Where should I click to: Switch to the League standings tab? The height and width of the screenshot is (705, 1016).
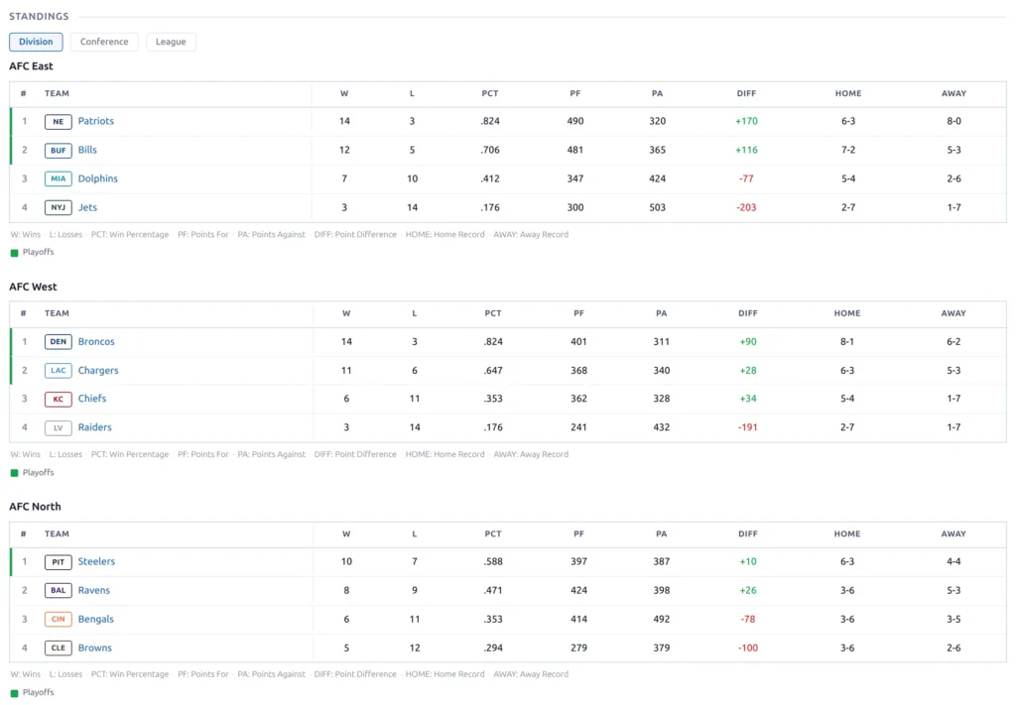coord(171,42)
